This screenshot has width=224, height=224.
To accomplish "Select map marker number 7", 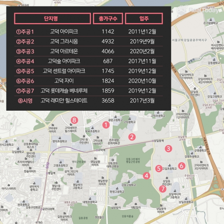I will pyautogui.click(x=163, y=189).
